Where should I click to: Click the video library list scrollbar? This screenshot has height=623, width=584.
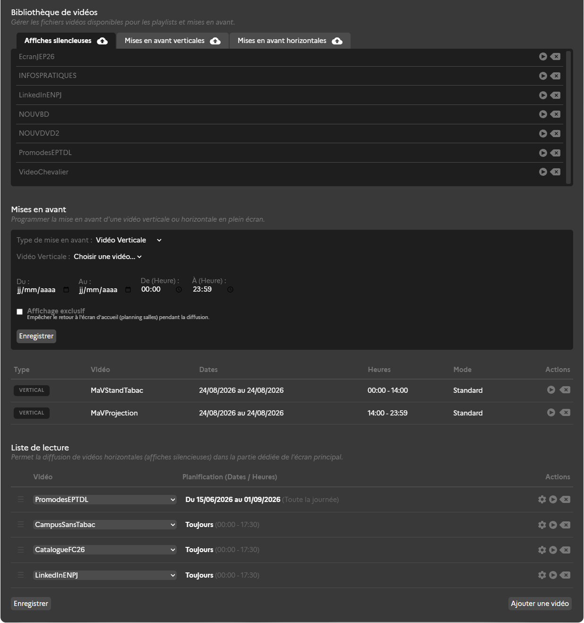[x=568, y=117]
